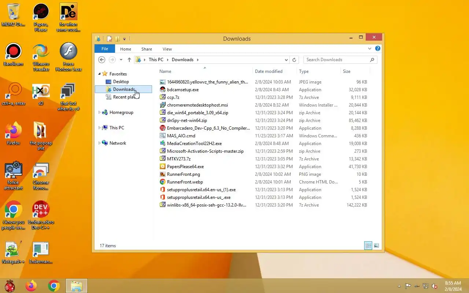
Task: Select the 'for when some russi...' desktop icon
Action: [69, 18]
